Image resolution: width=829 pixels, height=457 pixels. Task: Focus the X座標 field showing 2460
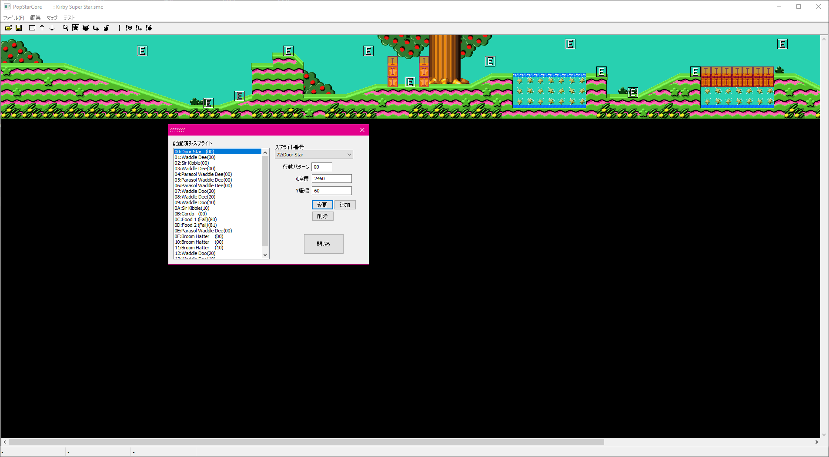point(332,179)
